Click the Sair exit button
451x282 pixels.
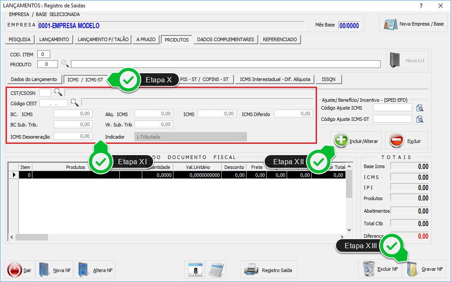(20, 270)
